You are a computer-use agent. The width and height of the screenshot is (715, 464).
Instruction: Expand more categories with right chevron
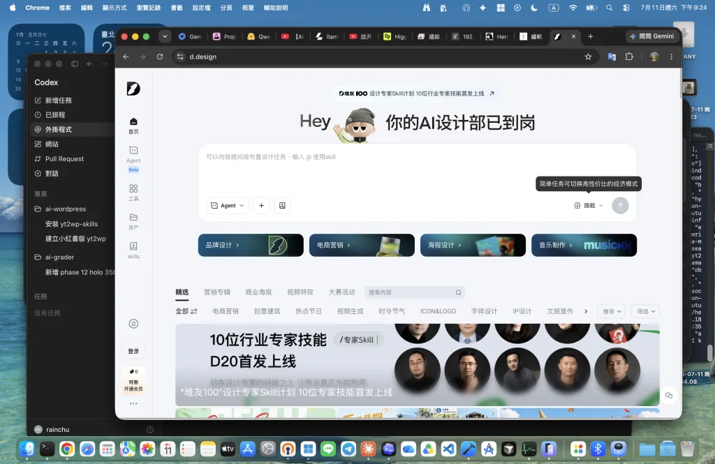pos(586,311)
